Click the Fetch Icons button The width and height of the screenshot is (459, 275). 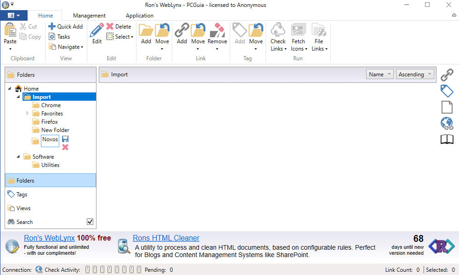(x=298, y=37)
